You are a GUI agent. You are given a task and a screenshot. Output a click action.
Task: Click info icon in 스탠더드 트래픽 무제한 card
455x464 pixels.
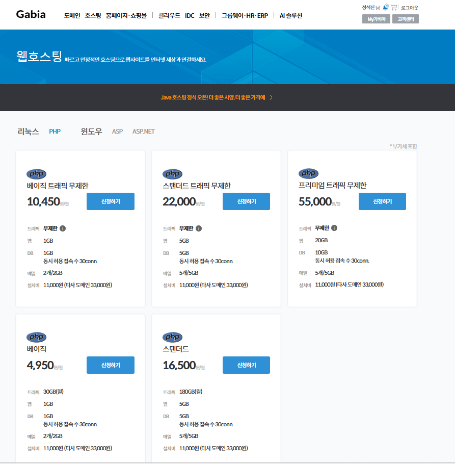click(x=199, y=228)
